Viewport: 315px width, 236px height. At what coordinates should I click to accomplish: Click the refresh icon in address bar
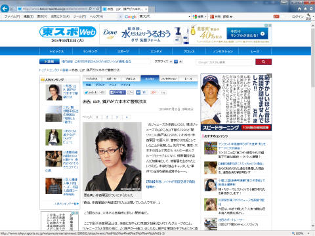(x=98, y=9)
